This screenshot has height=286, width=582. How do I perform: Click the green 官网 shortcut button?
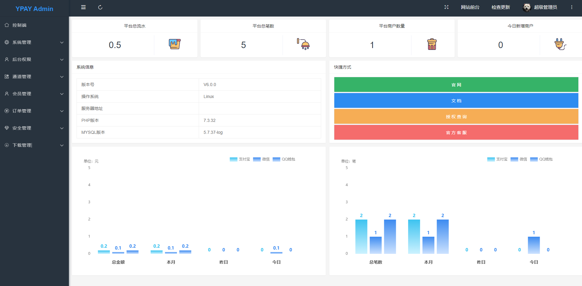tap(456, 85)
